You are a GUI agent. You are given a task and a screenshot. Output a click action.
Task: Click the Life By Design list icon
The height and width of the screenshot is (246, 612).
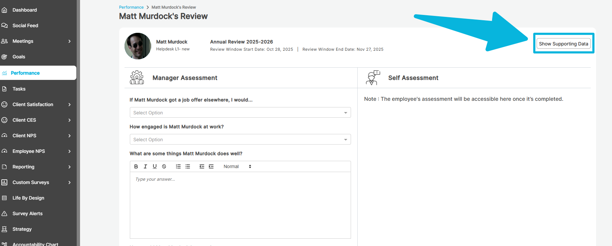4,198
